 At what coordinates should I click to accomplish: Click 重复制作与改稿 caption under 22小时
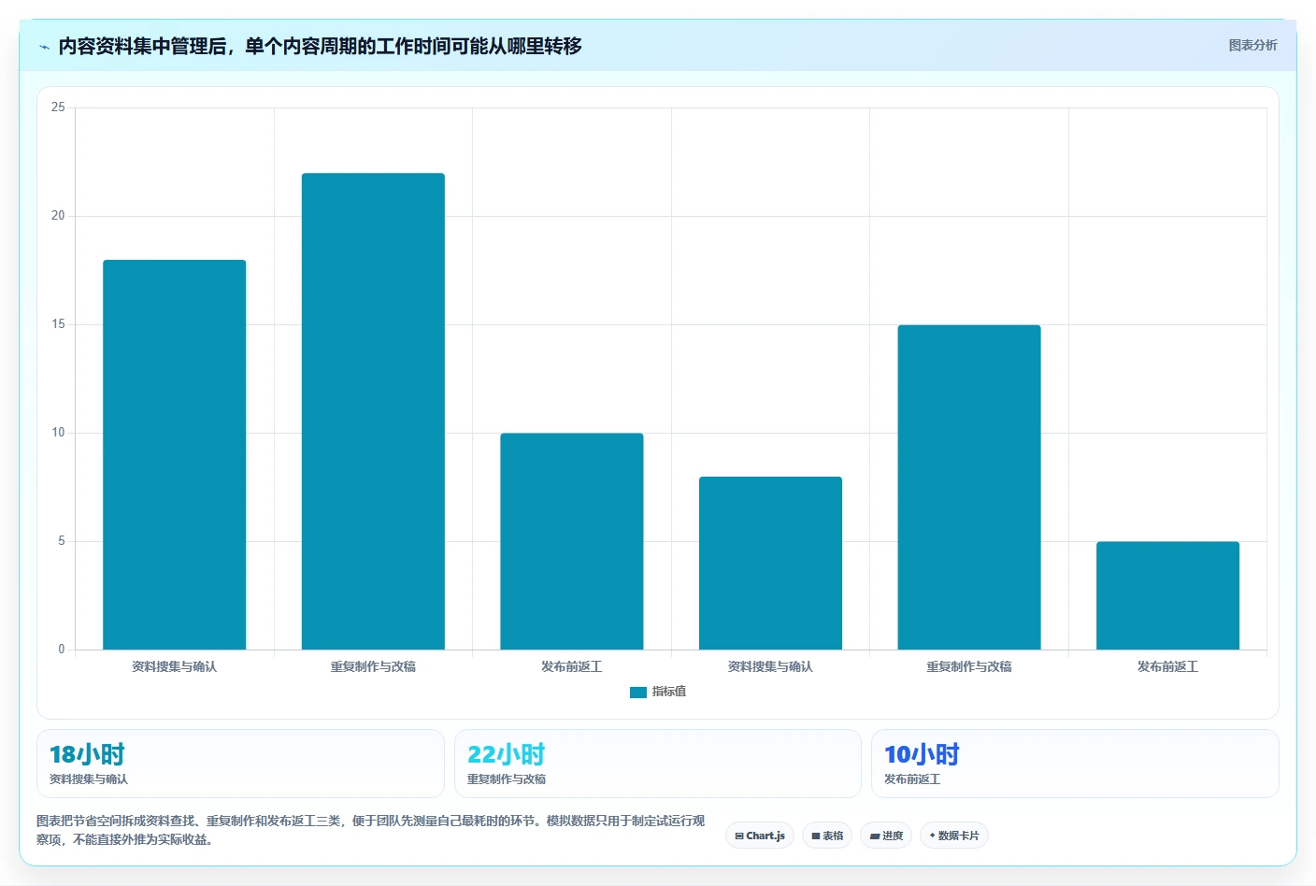click(x=507, y=779)
